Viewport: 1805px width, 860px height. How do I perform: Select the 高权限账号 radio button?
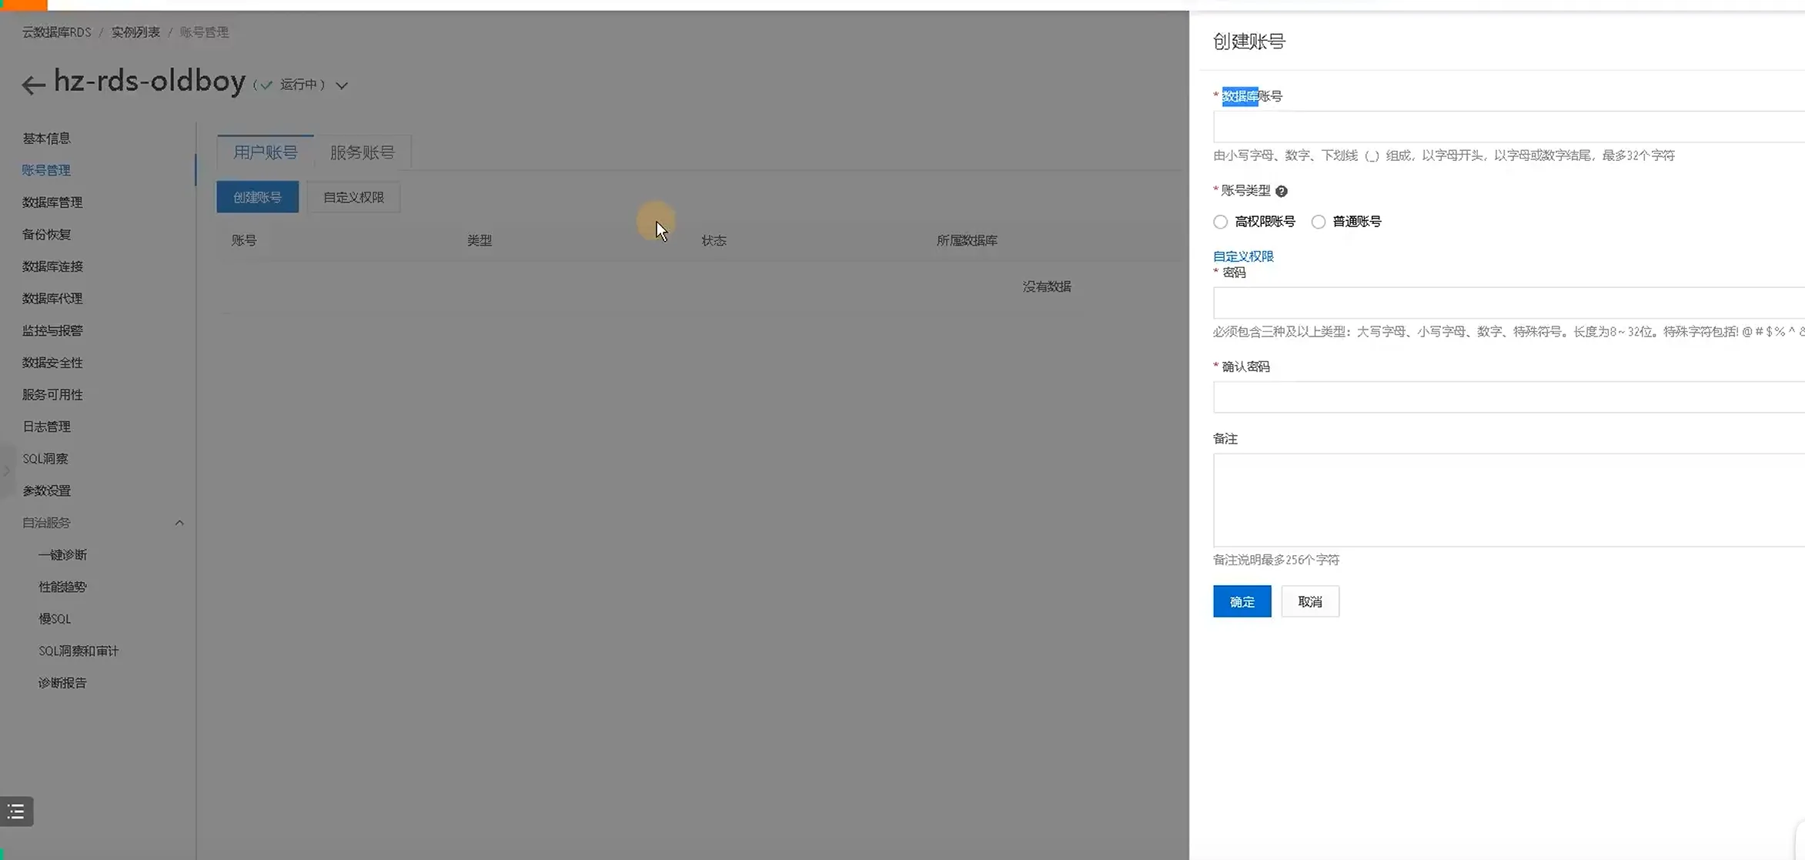[1220, 222]
